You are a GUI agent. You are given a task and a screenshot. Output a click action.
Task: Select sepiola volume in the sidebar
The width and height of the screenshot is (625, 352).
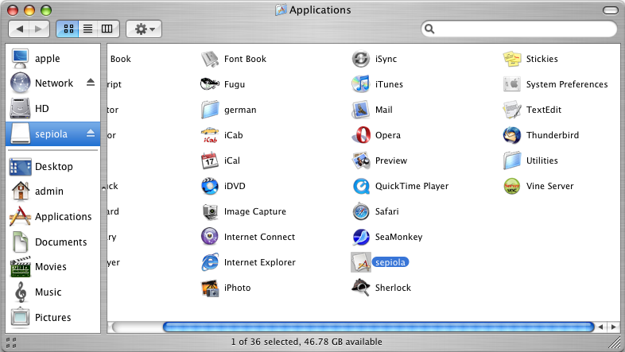click(52, 133)
